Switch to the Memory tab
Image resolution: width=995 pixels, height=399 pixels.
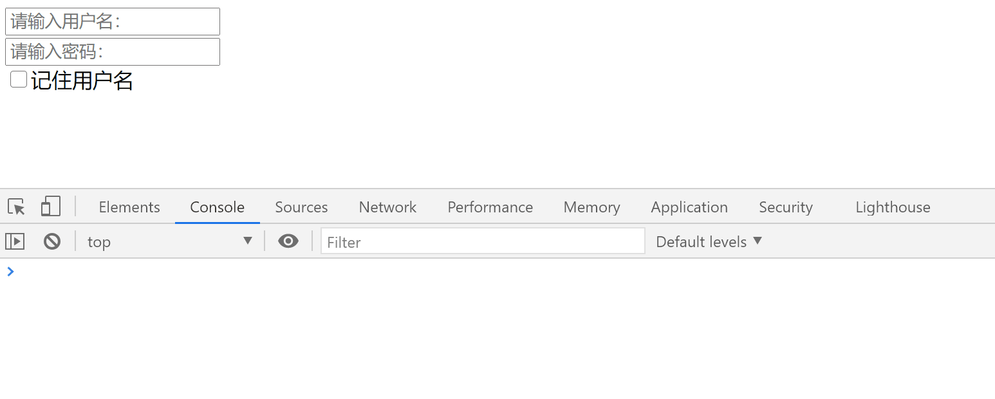(x=591, y=207)
